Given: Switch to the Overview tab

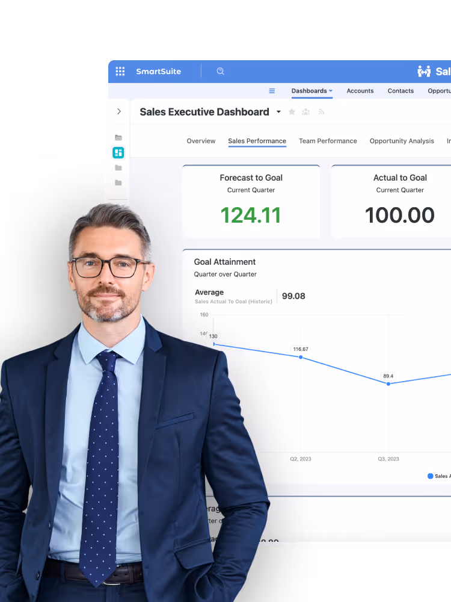Looking at the screenshot, I should 201,141.
